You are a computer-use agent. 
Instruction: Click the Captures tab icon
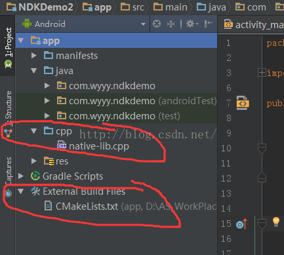tap(8, 193)
